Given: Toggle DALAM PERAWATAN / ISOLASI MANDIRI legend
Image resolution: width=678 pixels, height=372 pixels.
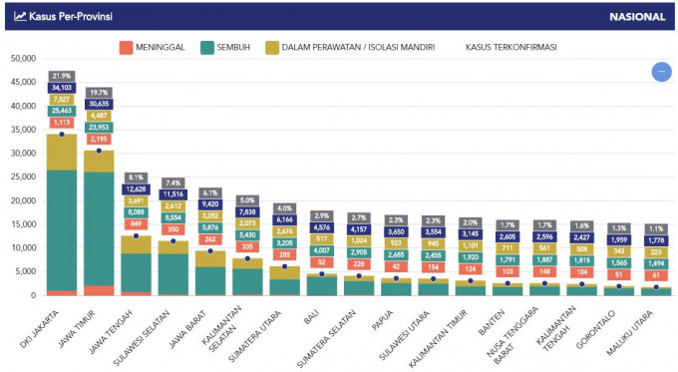Looking at the screenshot, I should (350, 48).
